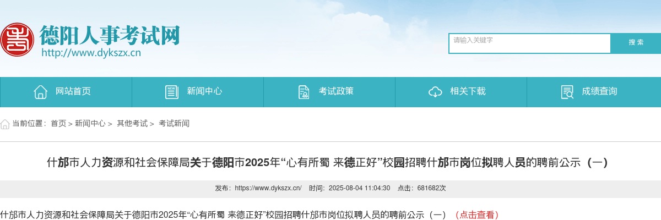The height and width of the screenshot is (220, 661).
Task: Open the red 点击查看 link
Action: coord(477,215)
